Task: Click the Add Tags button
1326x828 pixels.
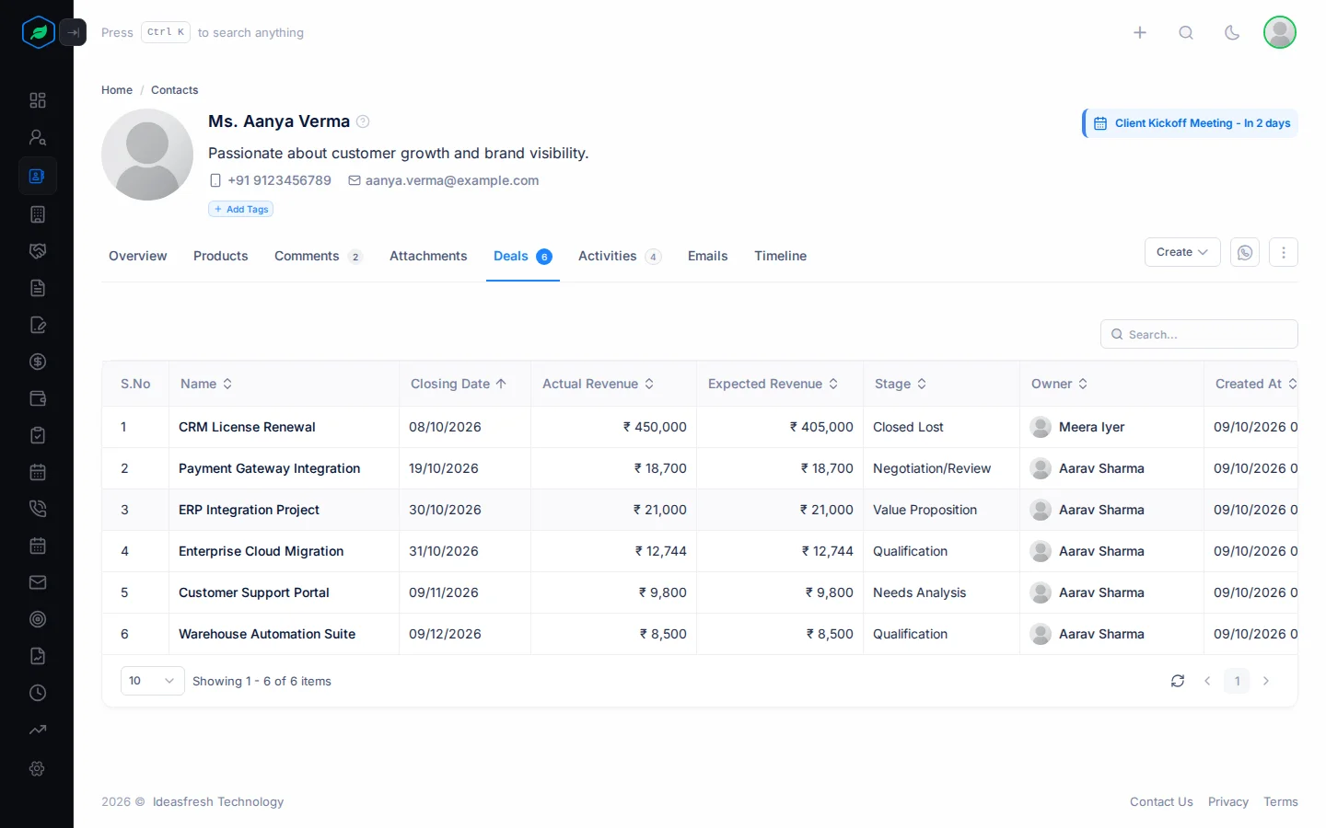Action: 241,209
